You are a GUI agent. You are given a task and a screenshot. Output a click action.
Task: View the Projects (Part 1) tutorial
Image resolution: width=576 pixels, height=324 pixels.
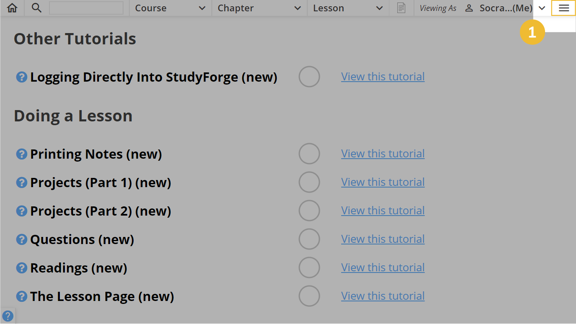point(382,182)
